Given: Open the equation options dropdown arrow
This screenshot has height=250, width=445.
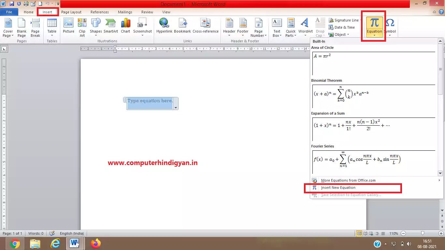Looking at the screenshot, I should click(176, 107).
